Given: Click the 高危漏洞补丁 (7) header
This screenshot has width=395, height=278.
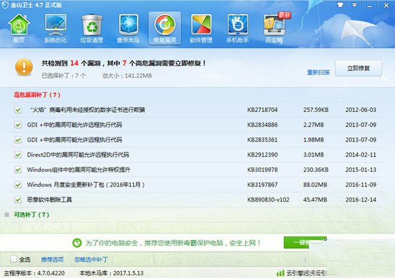Looking at the screenshot, I should point(37,95).
